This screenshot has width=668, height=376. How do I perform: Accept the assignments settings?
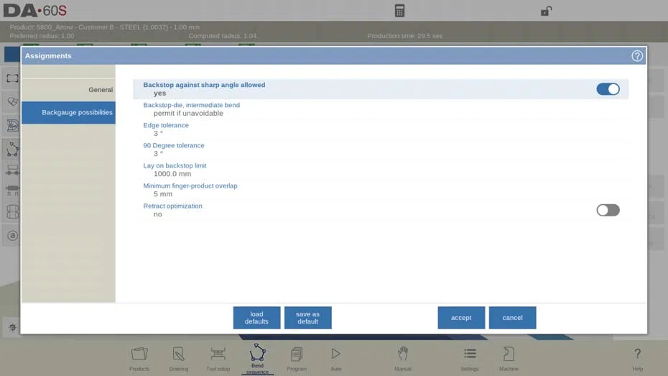click(x=461, y=318)
